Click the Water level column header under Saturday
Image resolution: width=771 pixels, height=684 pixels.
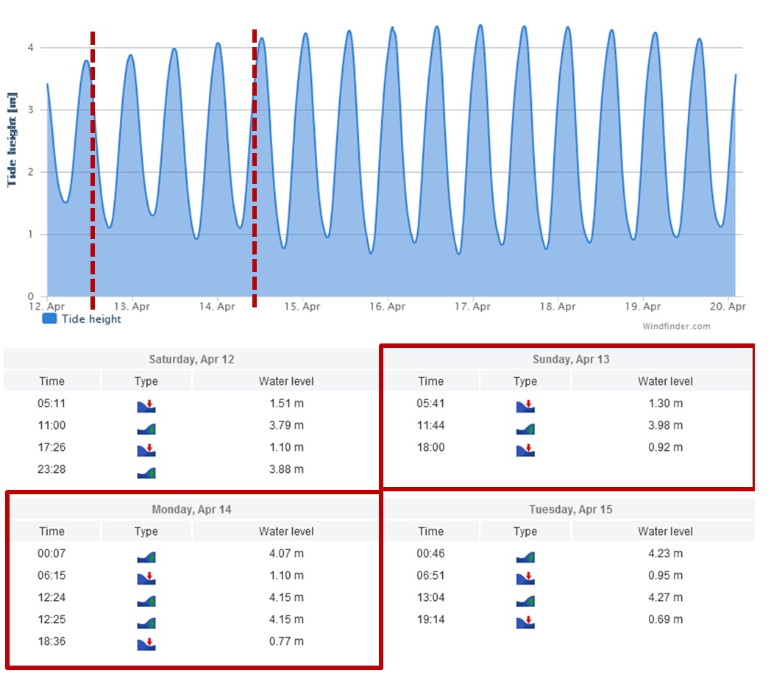click(286, 382)
